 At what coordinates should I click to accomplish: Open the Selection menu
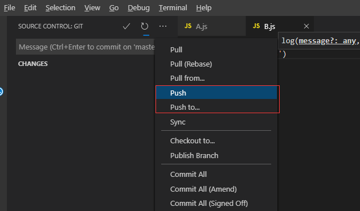[x=60, y=8]
